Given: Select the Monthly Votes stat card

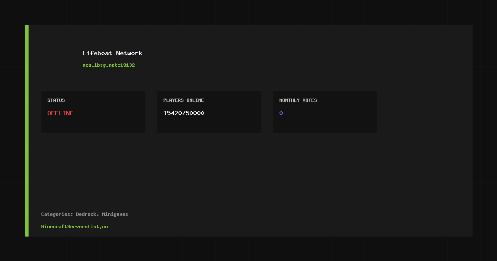Looking at the screenshot, I should pos(325,112).
